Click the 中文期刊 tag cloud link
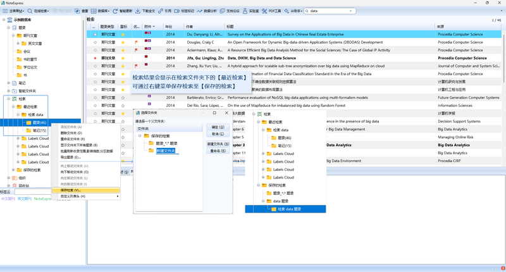The width and height of the screenshot is (506, 272). [8, 199]
